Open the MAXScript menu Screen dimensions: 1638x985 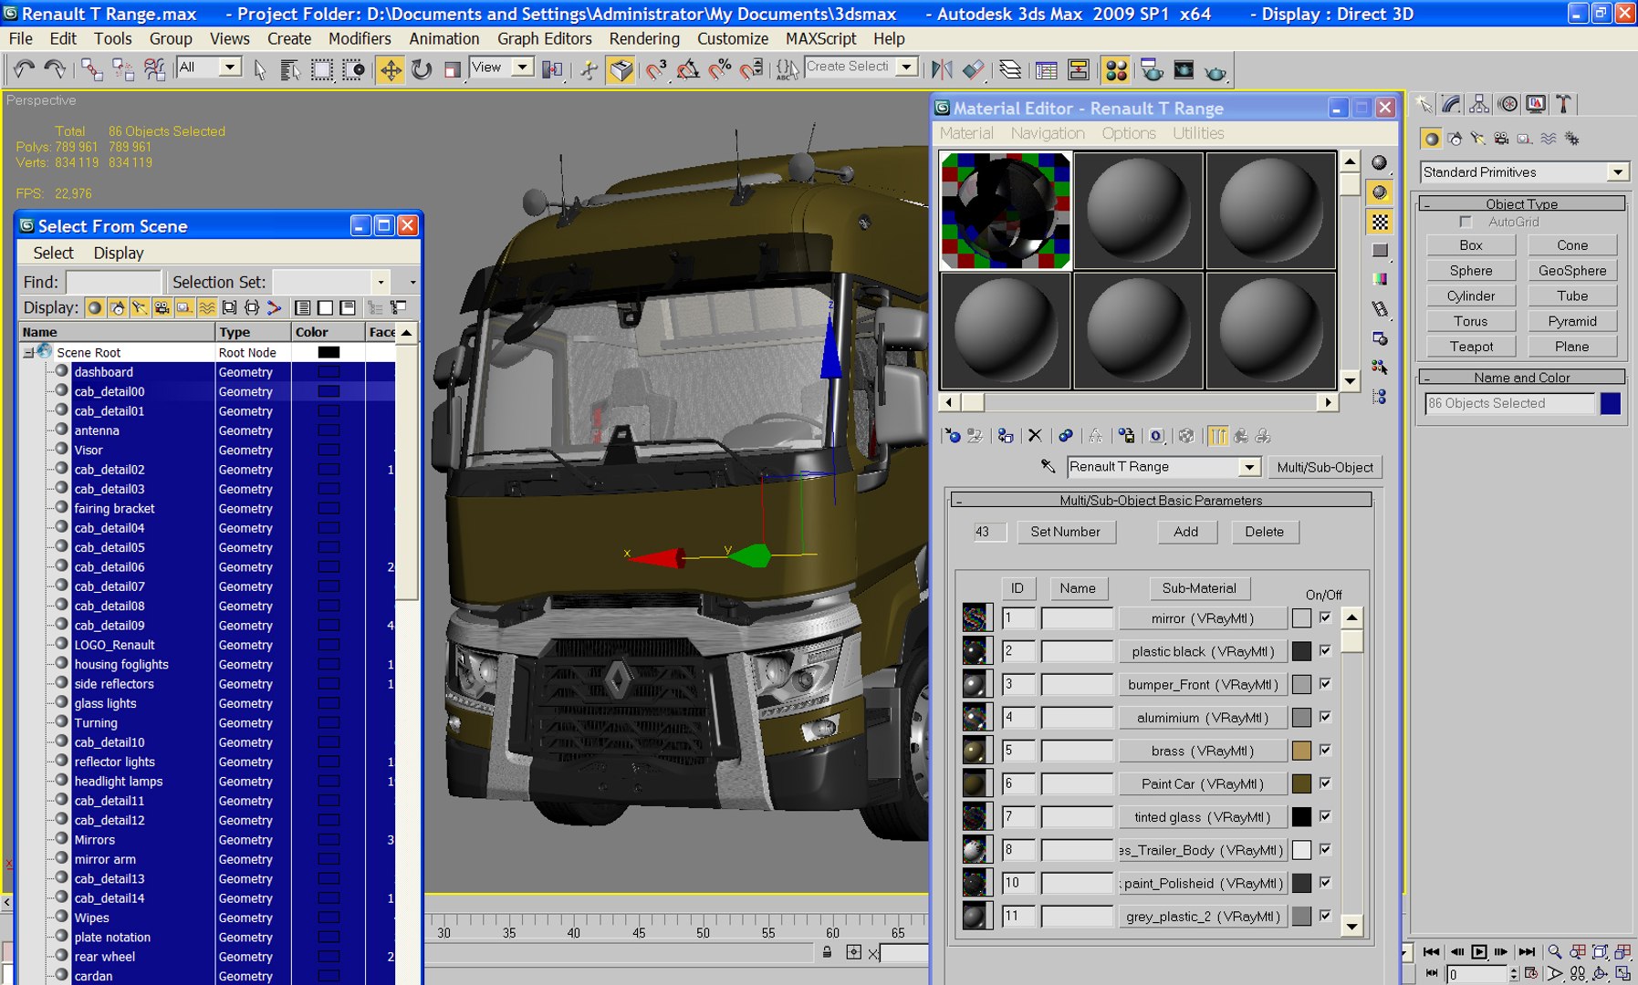click(820, 38)
